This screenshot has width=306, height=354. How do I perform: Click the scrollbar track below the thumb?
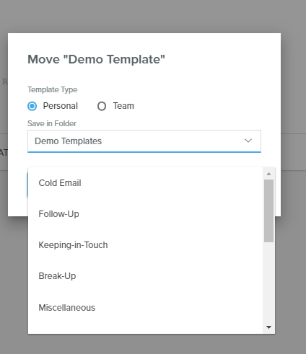click(x=268, y=283)
